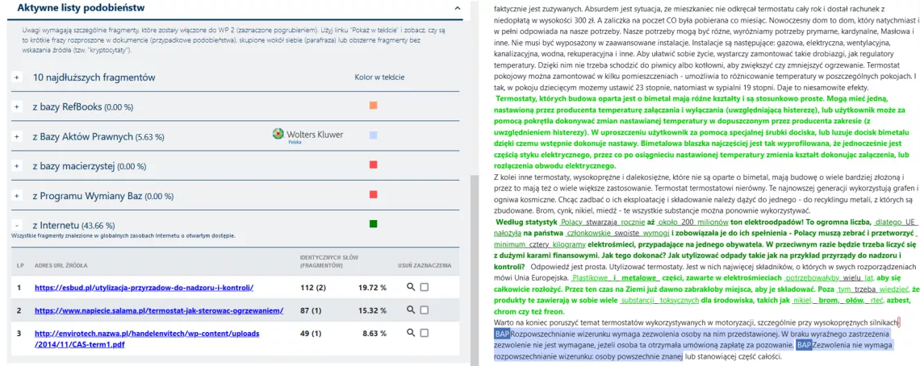Viewport: 920px width, 366px height.
Task: Tick removal checkbox for envirotech.nazwa.pl source
Action: [424, 333]
